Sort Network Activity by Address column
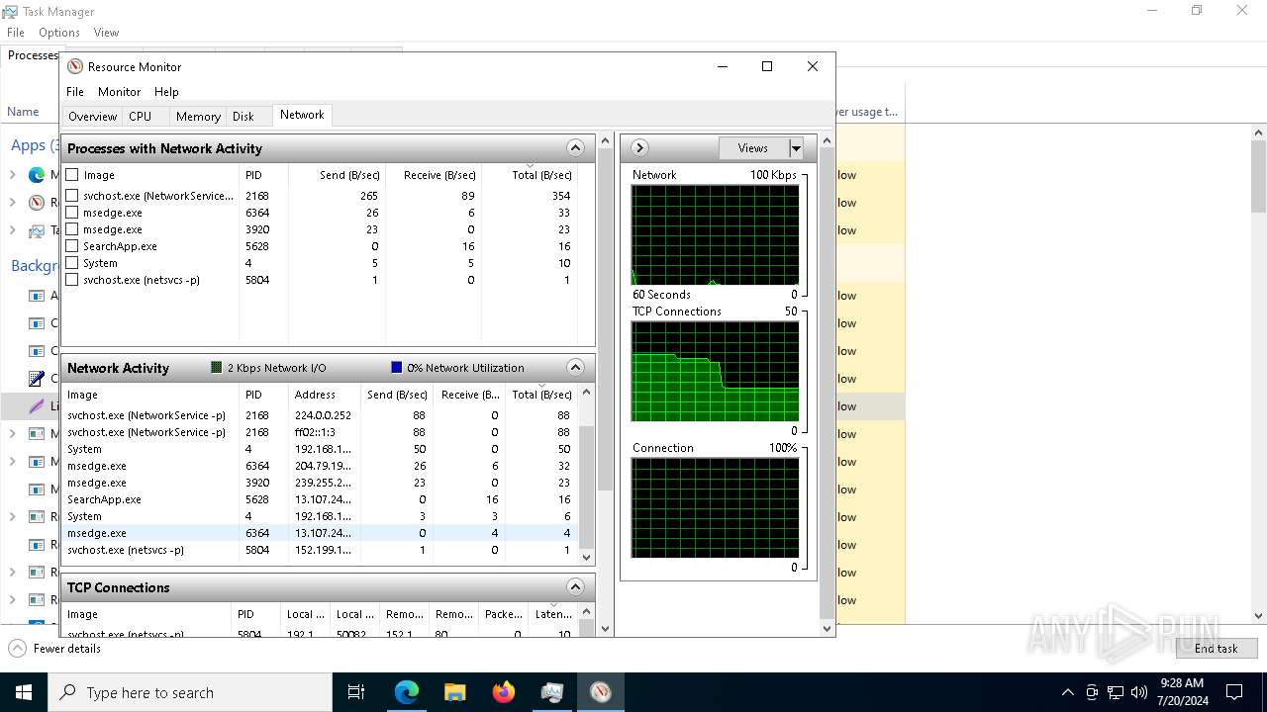The height and width of the screenshot is (712, 1267). (314, 395)
